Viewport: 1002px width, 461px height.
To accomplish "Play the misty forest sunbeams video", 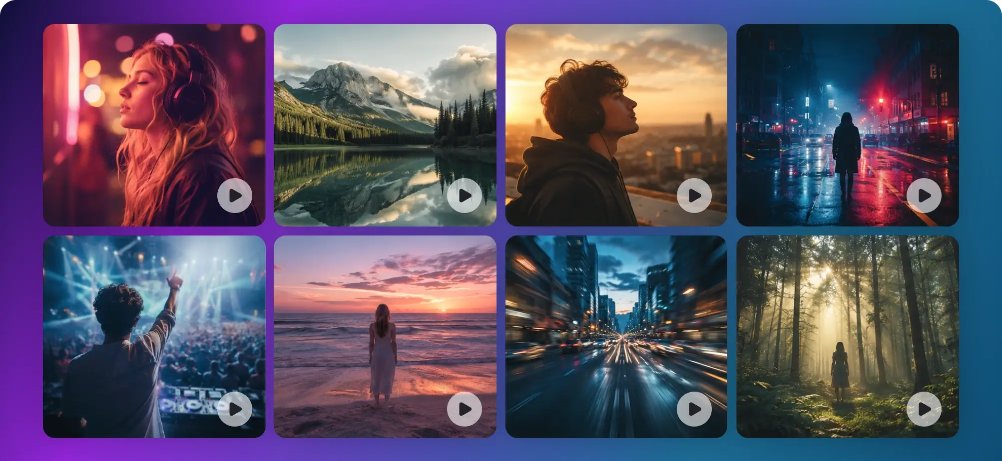I will point(924,409).
